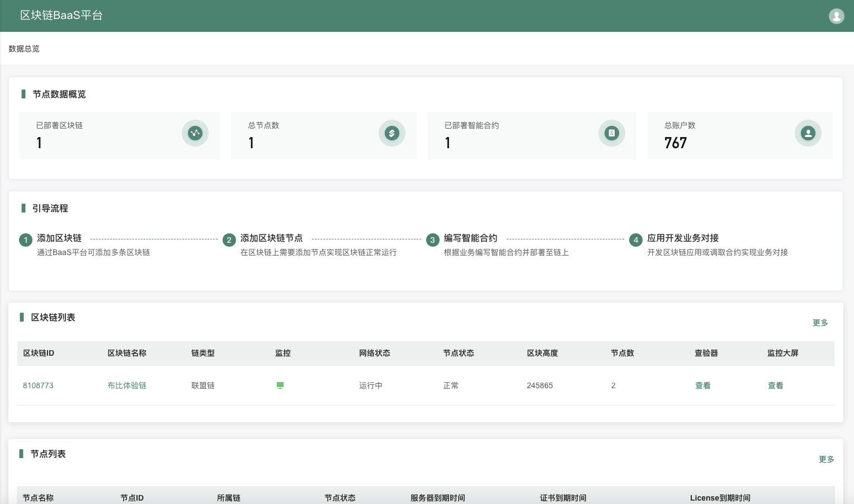Click the 区块高度 column header
Image resolution: width=854 pixels, height=504 pixels.
click(x=542, y=353)
